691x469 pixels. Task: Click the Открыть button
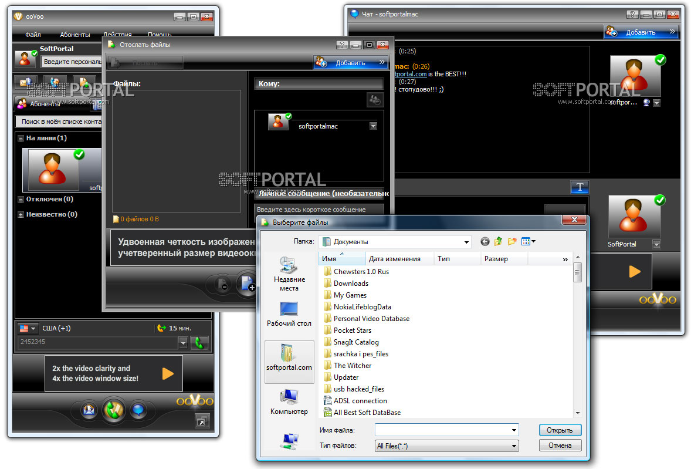click(560, 430)
